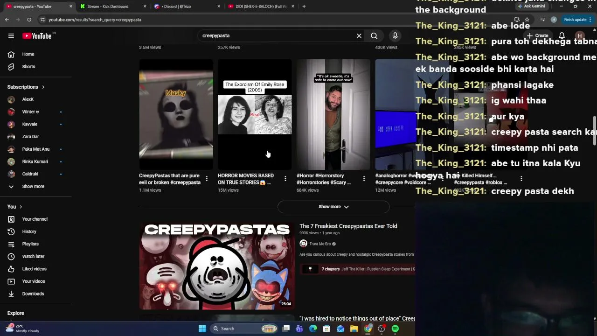Launch Spotify from the taskbar
This screenshot has height=336, width=597.
(x=396, y=329)
